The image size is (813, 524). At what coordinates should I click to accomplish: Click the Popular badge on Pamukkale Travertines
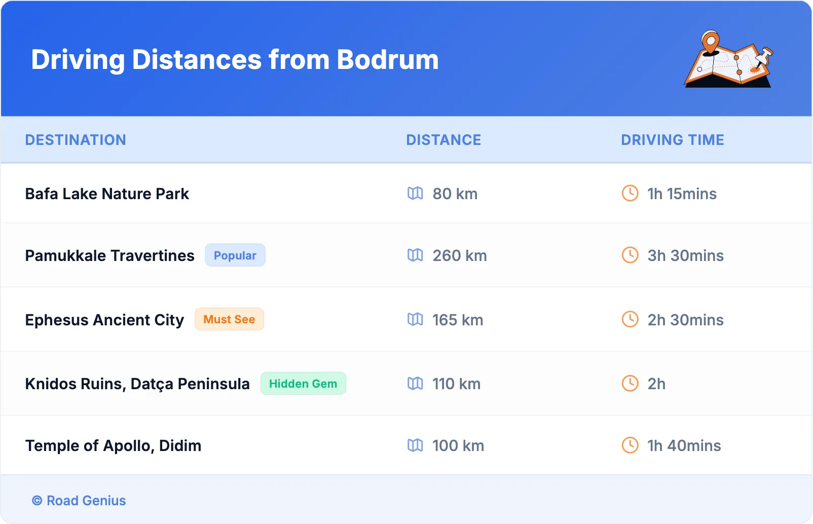235,255
